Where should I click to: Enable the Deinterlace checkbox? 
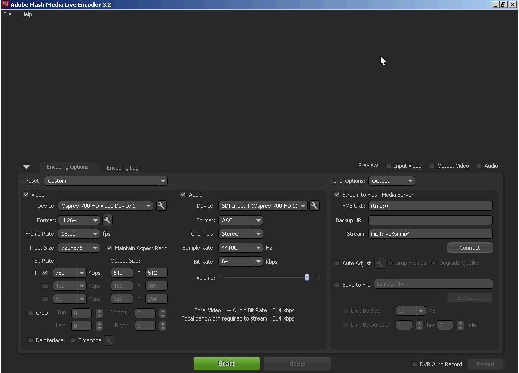30,340
